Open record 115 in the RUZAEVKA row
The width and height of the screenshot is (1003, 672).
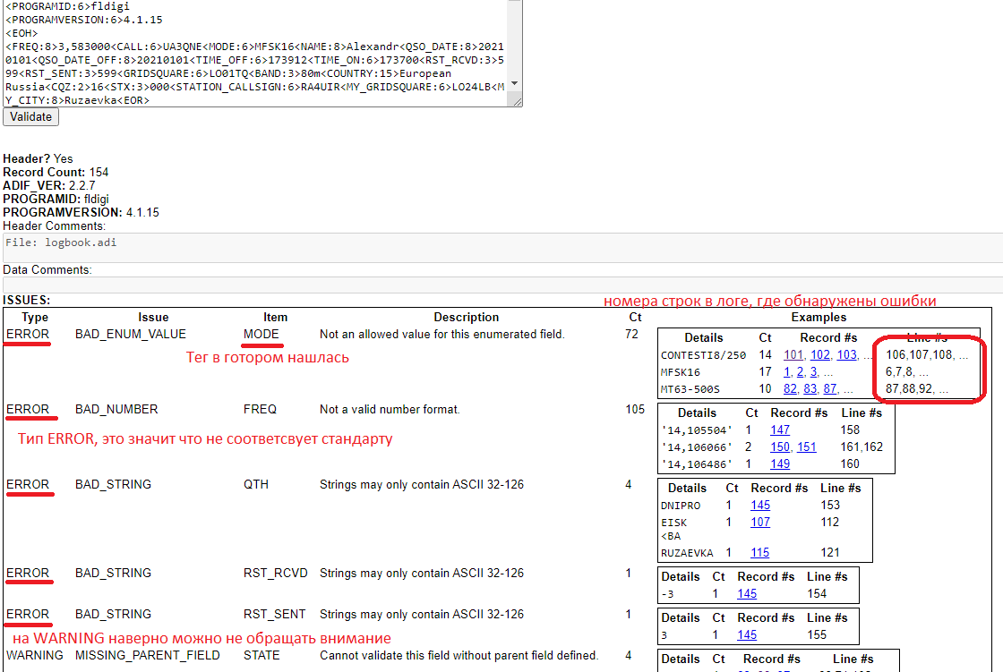click(x=760, y=553)
